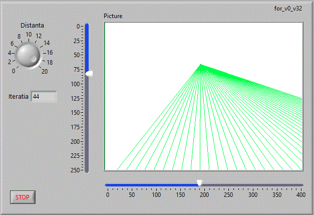Click the 400 label on horizontal slider scale

300,195
